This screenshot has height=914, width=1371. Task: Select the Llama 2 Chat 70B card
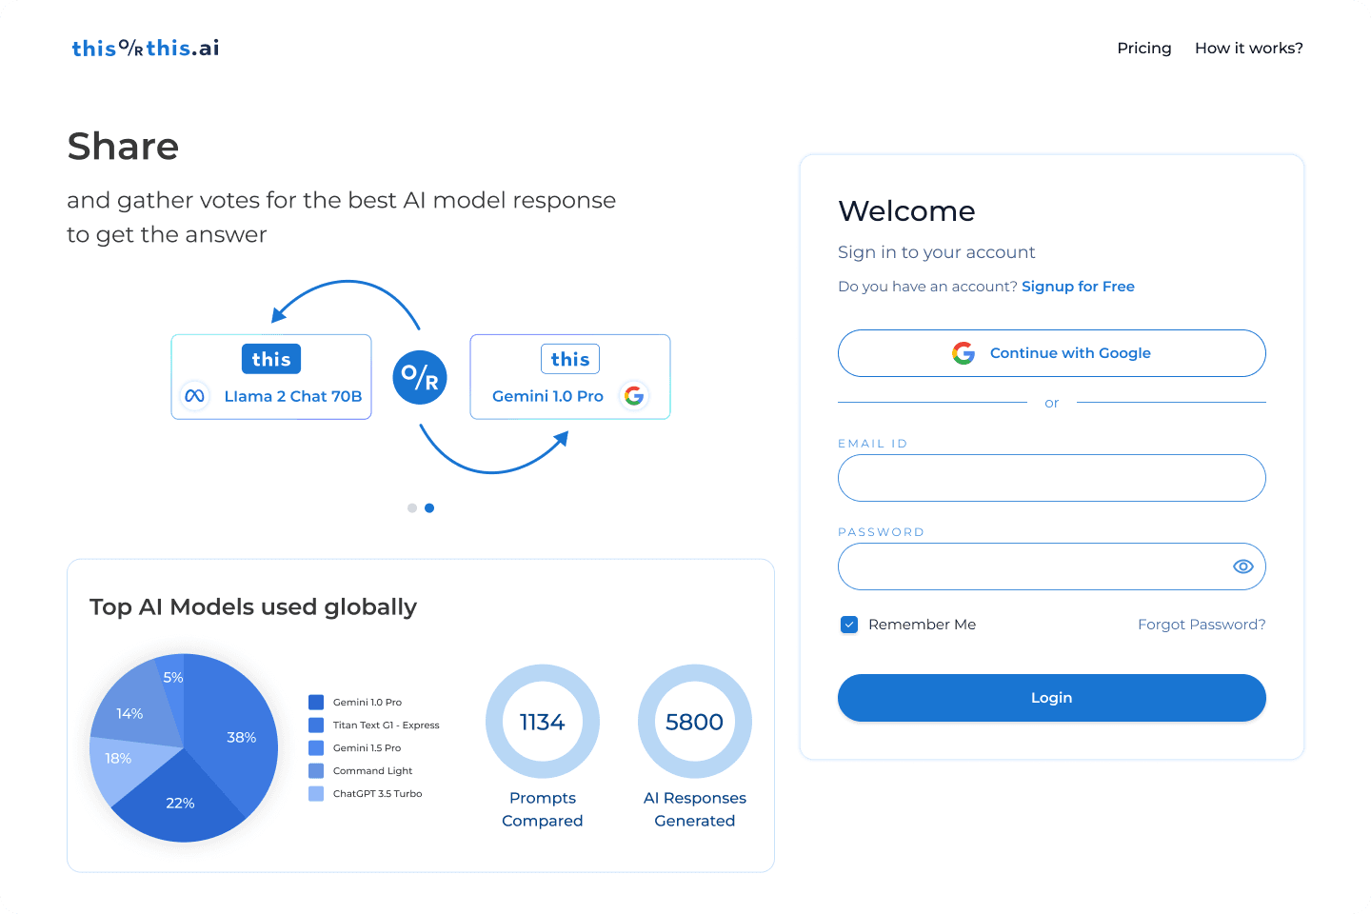271,377
